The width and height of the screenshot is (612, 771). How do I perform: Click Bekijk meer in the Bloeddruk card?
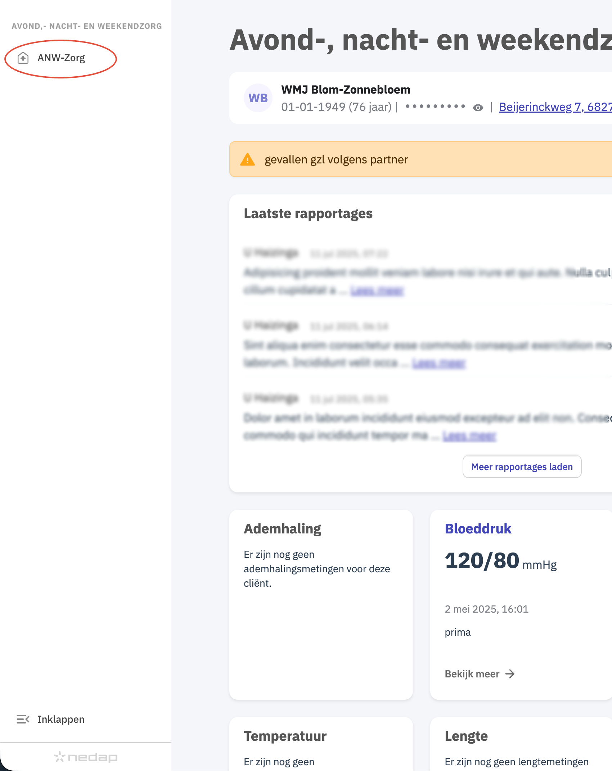(x=480, y=674)
